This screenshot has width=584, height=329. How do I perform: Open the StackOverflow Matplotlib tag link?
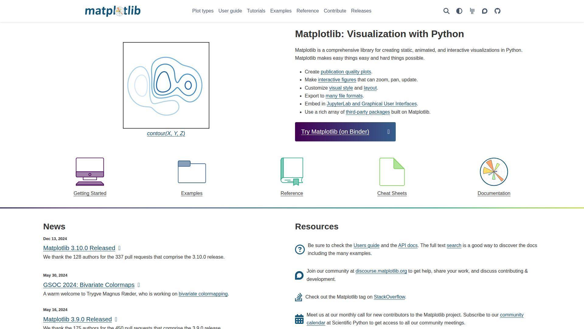(x=389, y=297)
